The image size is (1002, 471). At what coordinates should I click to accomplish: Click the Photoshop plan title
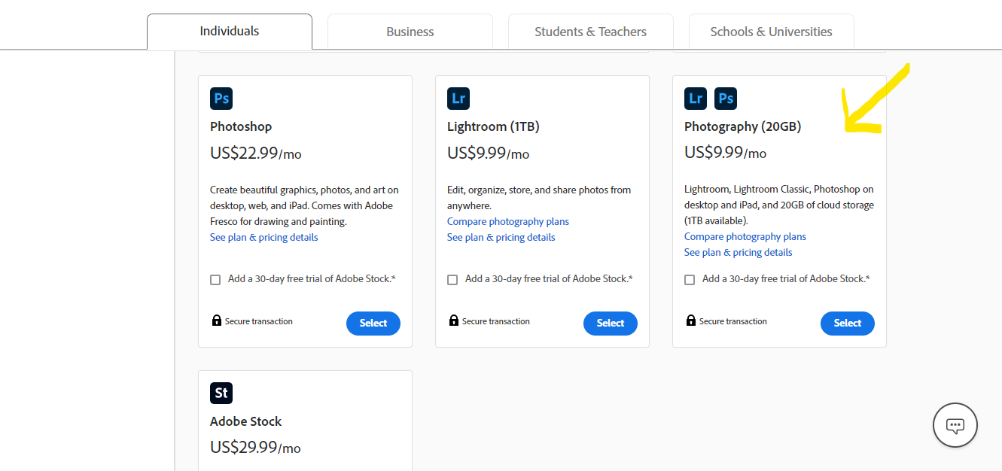click(241, 126)
